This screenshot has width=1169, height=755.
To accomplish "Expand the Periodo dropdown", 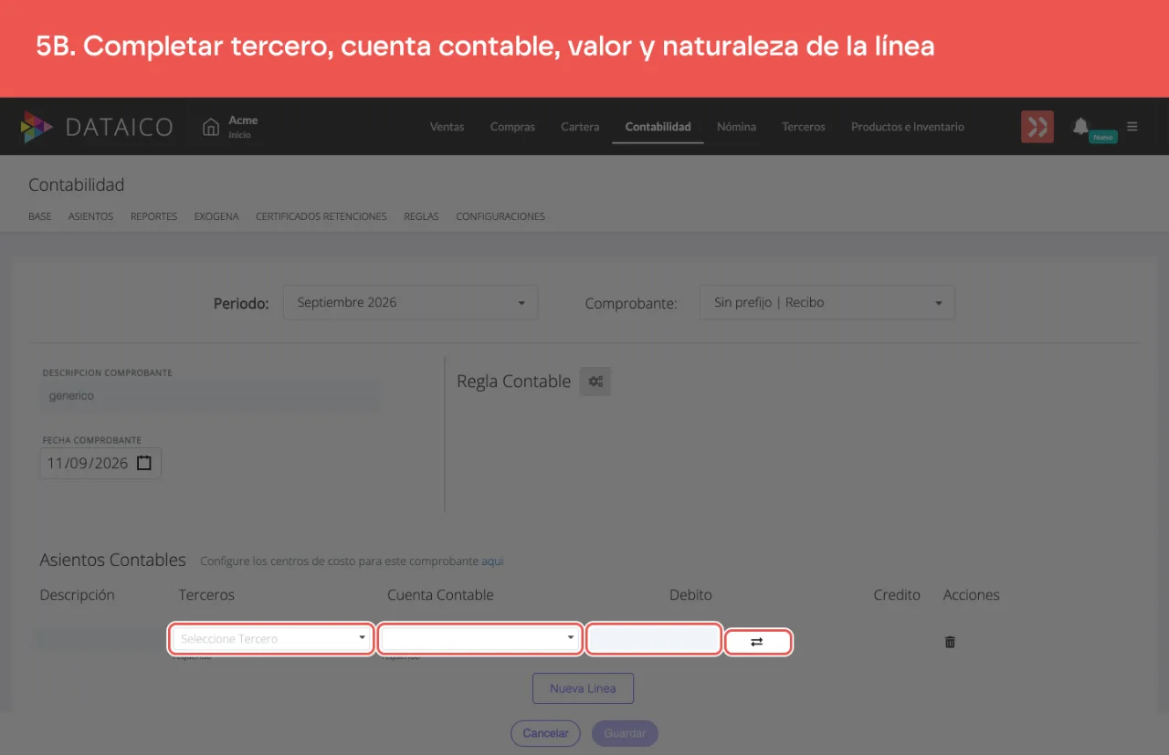I will click(x=411, y=302).
